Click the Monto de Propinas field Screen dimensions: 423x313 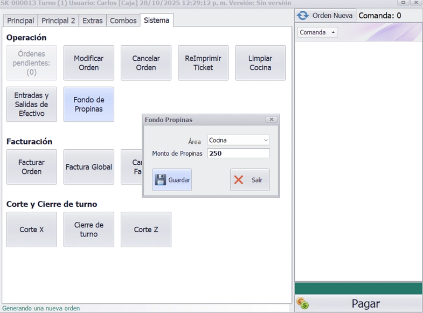pos(238,154)
